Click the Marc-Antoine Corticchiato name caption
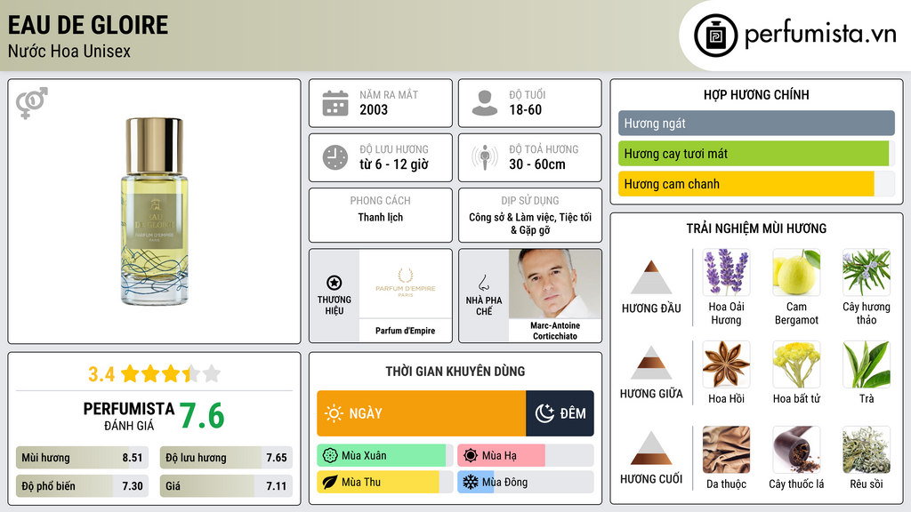This screenshot has width=911, height=512. [x=555, y=331]
